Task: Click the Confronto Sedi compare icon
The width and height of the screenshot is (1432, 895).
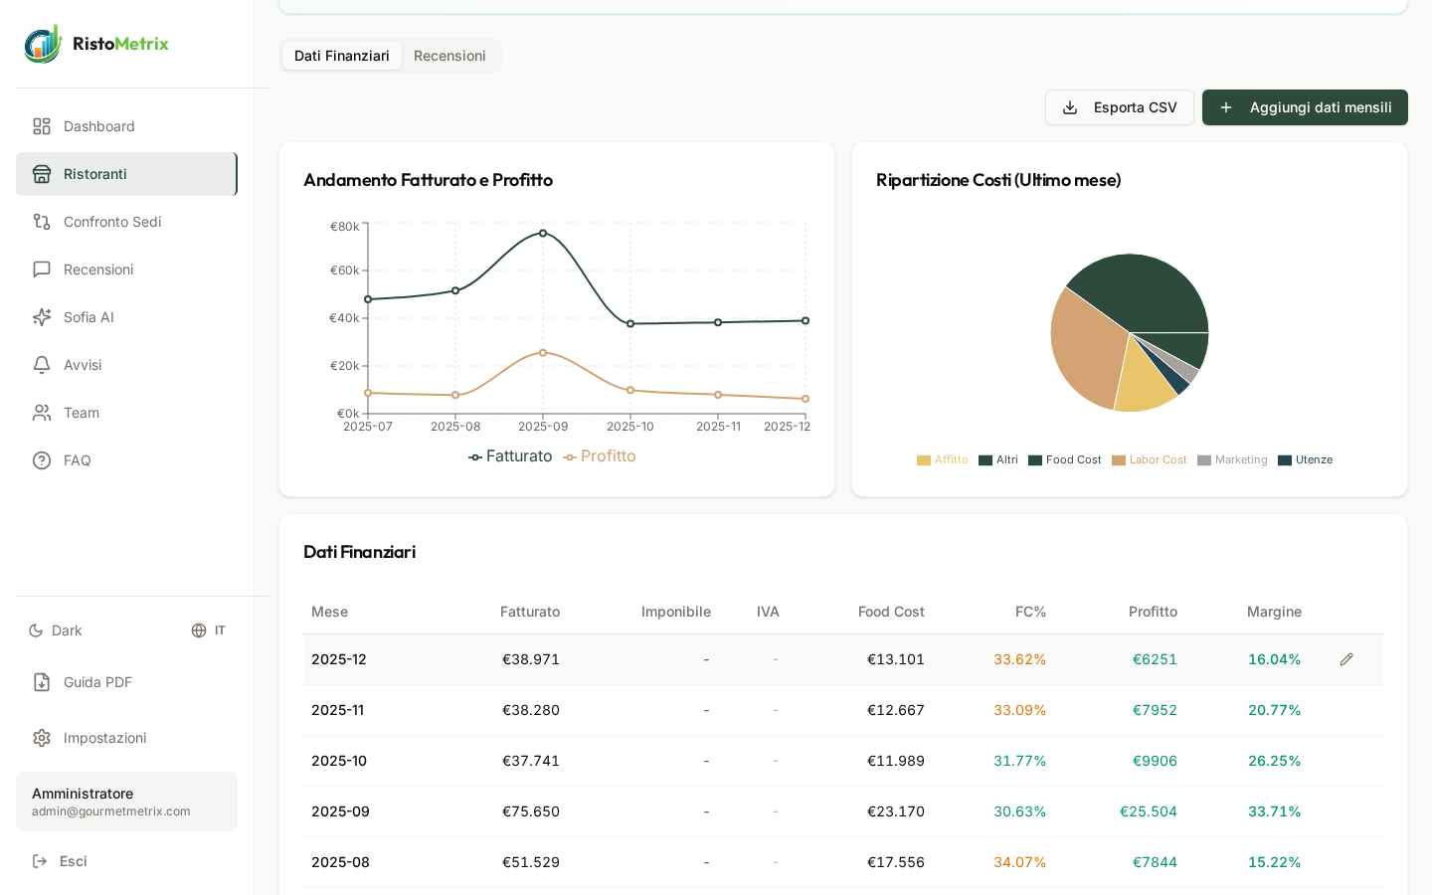Action: [42, 222]
